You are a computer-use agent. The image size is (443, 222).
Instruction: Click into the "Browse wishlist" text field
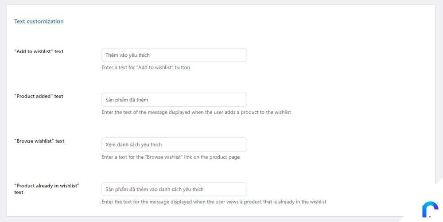174,144
